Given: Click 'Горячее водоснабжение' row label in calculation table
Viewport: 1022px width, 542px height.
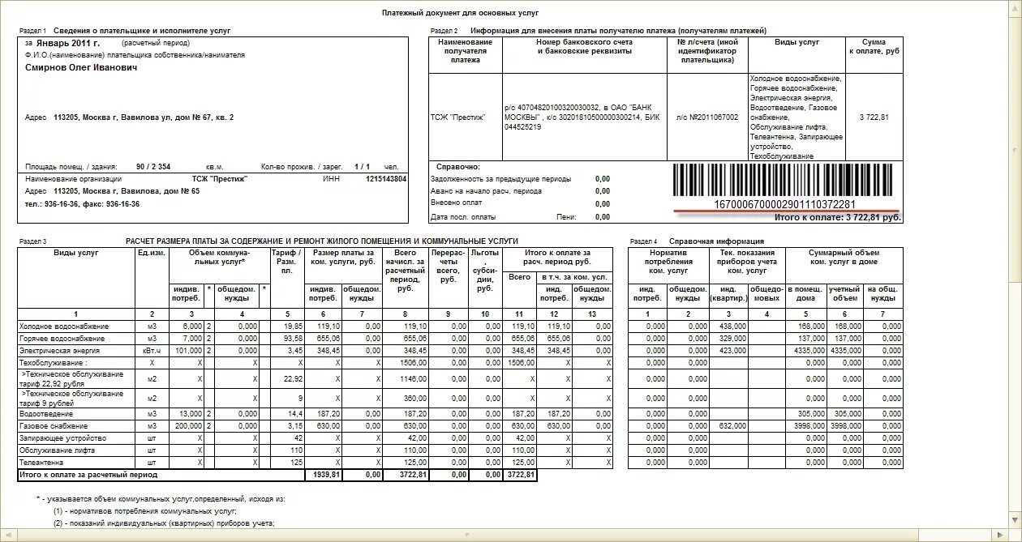Looking at the screenshot, I should pos(62,338).
